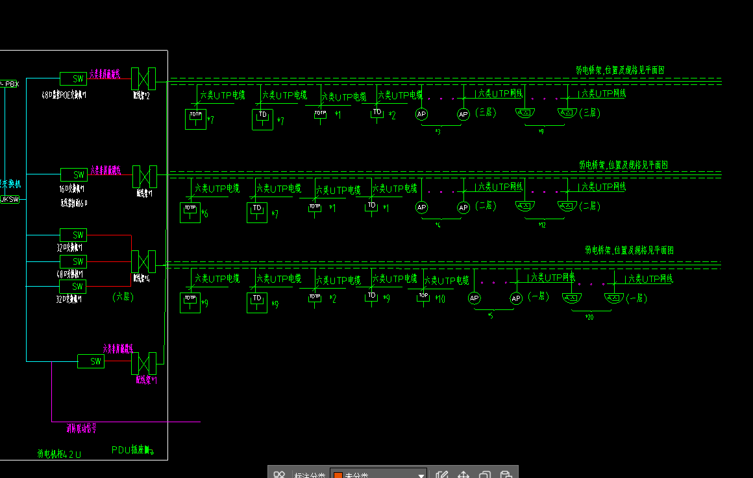Click the patch panel symbol labeled 配线架*4

coord(143,262)
